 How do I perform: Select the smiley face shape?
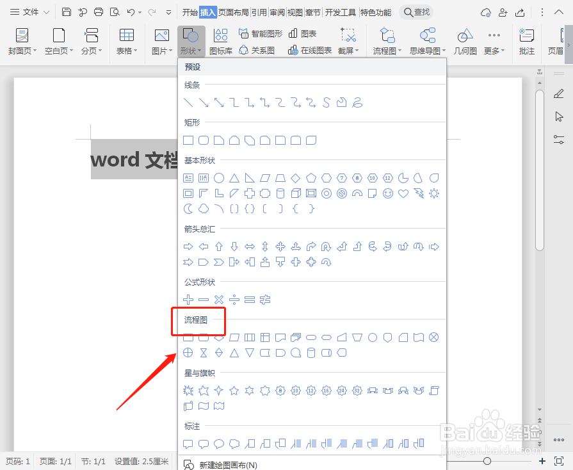tap(388, 193)
